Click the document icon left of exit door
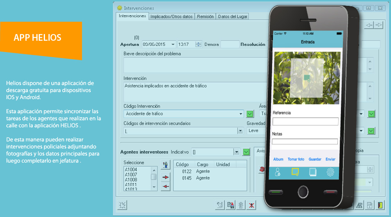Image resolution: width=391 pixels, height=217 pixels. [370, 205]
